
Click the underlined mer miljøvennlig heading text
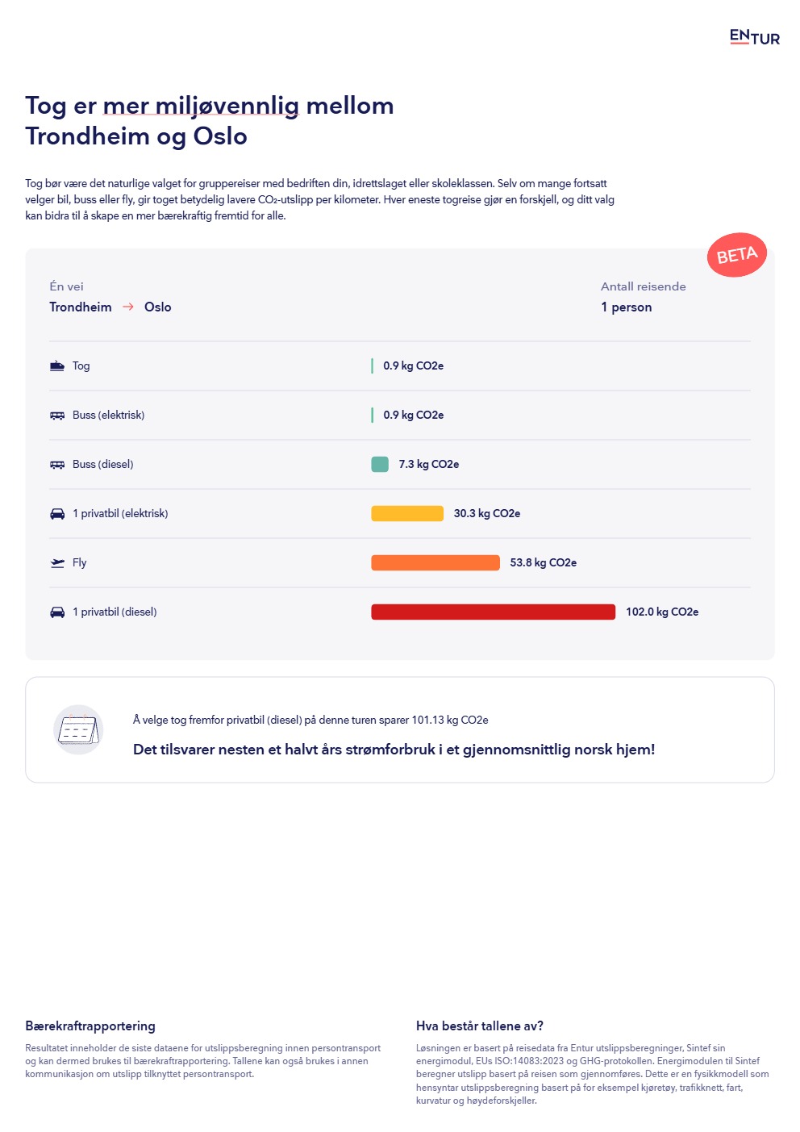(201, 106)
